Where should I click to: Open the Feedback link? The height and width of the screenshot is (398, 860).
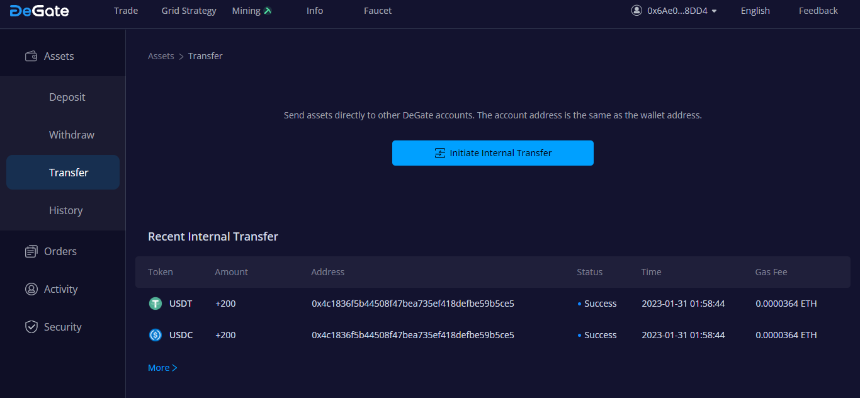[x=818, y=11]
